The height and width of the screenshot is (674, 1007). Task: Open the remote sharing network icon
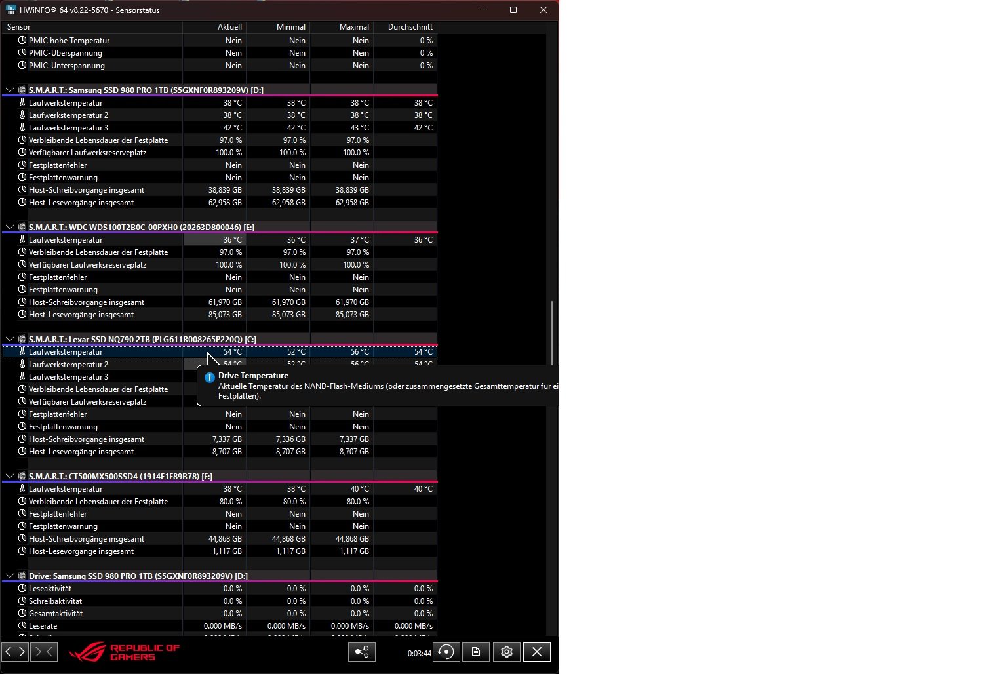point(362,652)
